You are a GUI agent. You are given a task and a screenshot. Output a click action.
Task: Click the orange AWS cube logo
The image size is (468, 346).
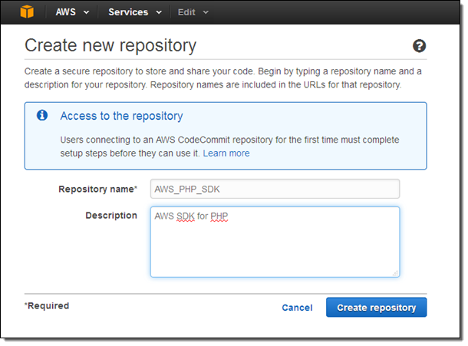[x=28, y=12]
